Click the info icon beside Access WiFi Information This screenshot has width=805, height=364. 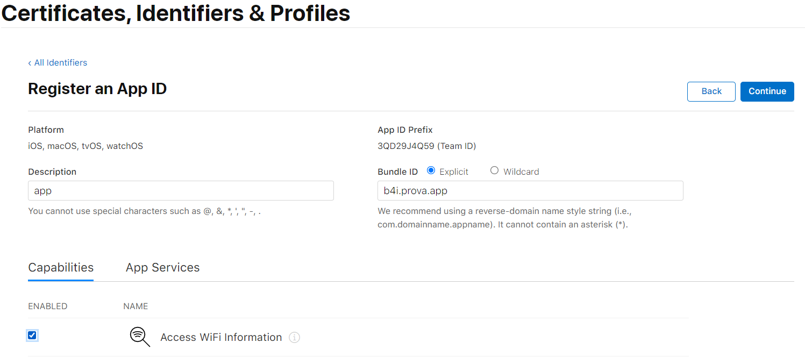click(x=294, y=338)
